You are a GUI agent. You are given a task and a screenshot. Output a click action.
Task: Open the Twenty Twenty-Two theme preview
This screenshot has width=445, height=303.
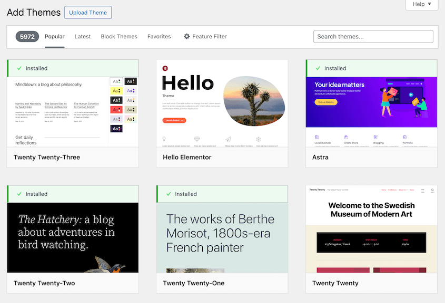[x=73, y=238]
